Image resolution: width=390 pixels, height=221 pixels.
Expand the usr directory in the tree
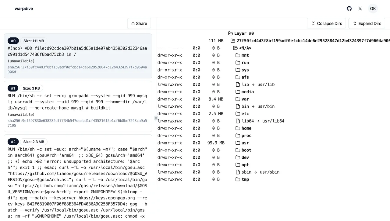pos(245,143)
